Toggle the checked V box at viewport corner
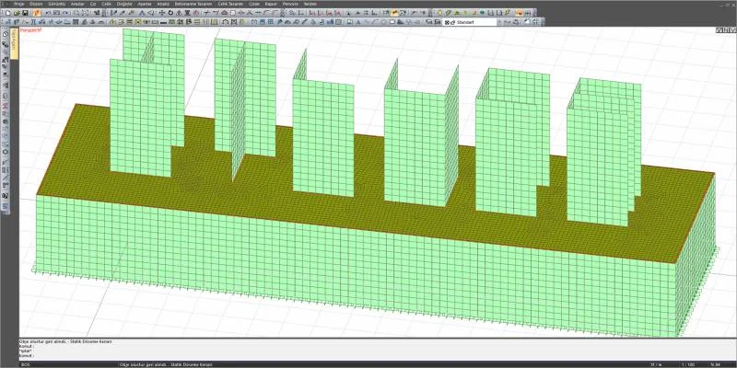This screenshot has width=737, height=368. coord(719,30)
